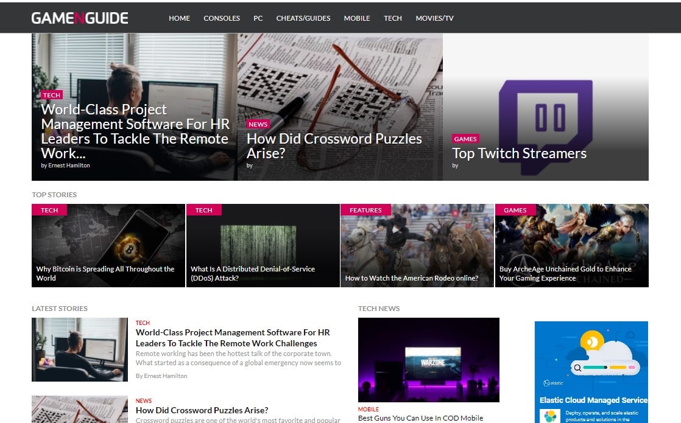Open the Best Guns in COD Mobile link

pyautogui.click(x=420, y=418)
